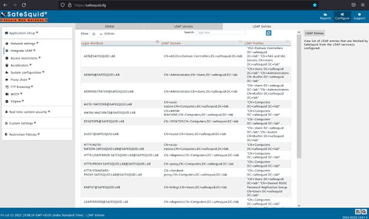This screenshot has height=219, width=369.
Task: Reload the page with browser refresh
Action: [24, 5]
